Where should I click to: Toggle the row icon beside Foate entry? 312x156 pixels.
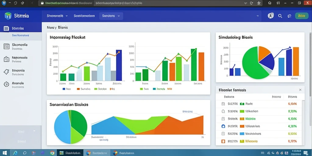tap(223, 104)
